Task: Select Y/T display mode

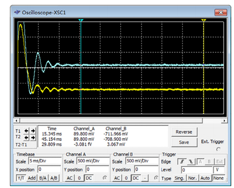Action: click(x=21, y=178)
